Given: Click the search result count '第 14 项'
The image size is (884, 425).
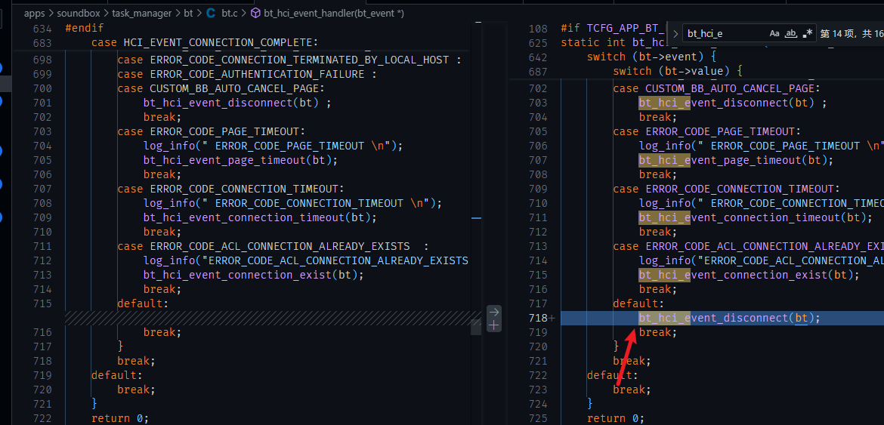Looking at the screenshot, I should pos(839,34).
